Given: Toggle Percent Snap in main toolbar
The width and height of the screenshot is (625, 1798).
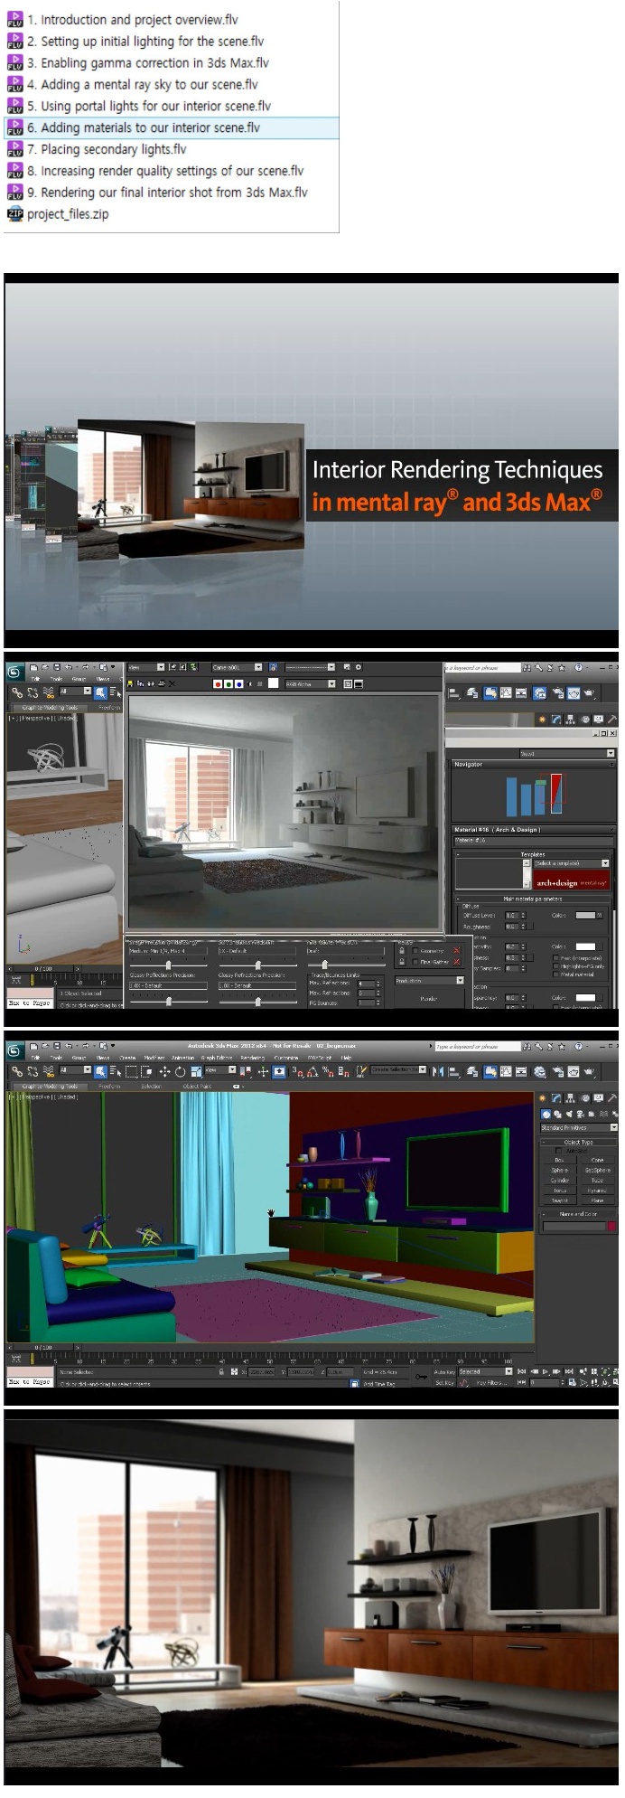Looking at the screenshot, I should [327, 1071].
